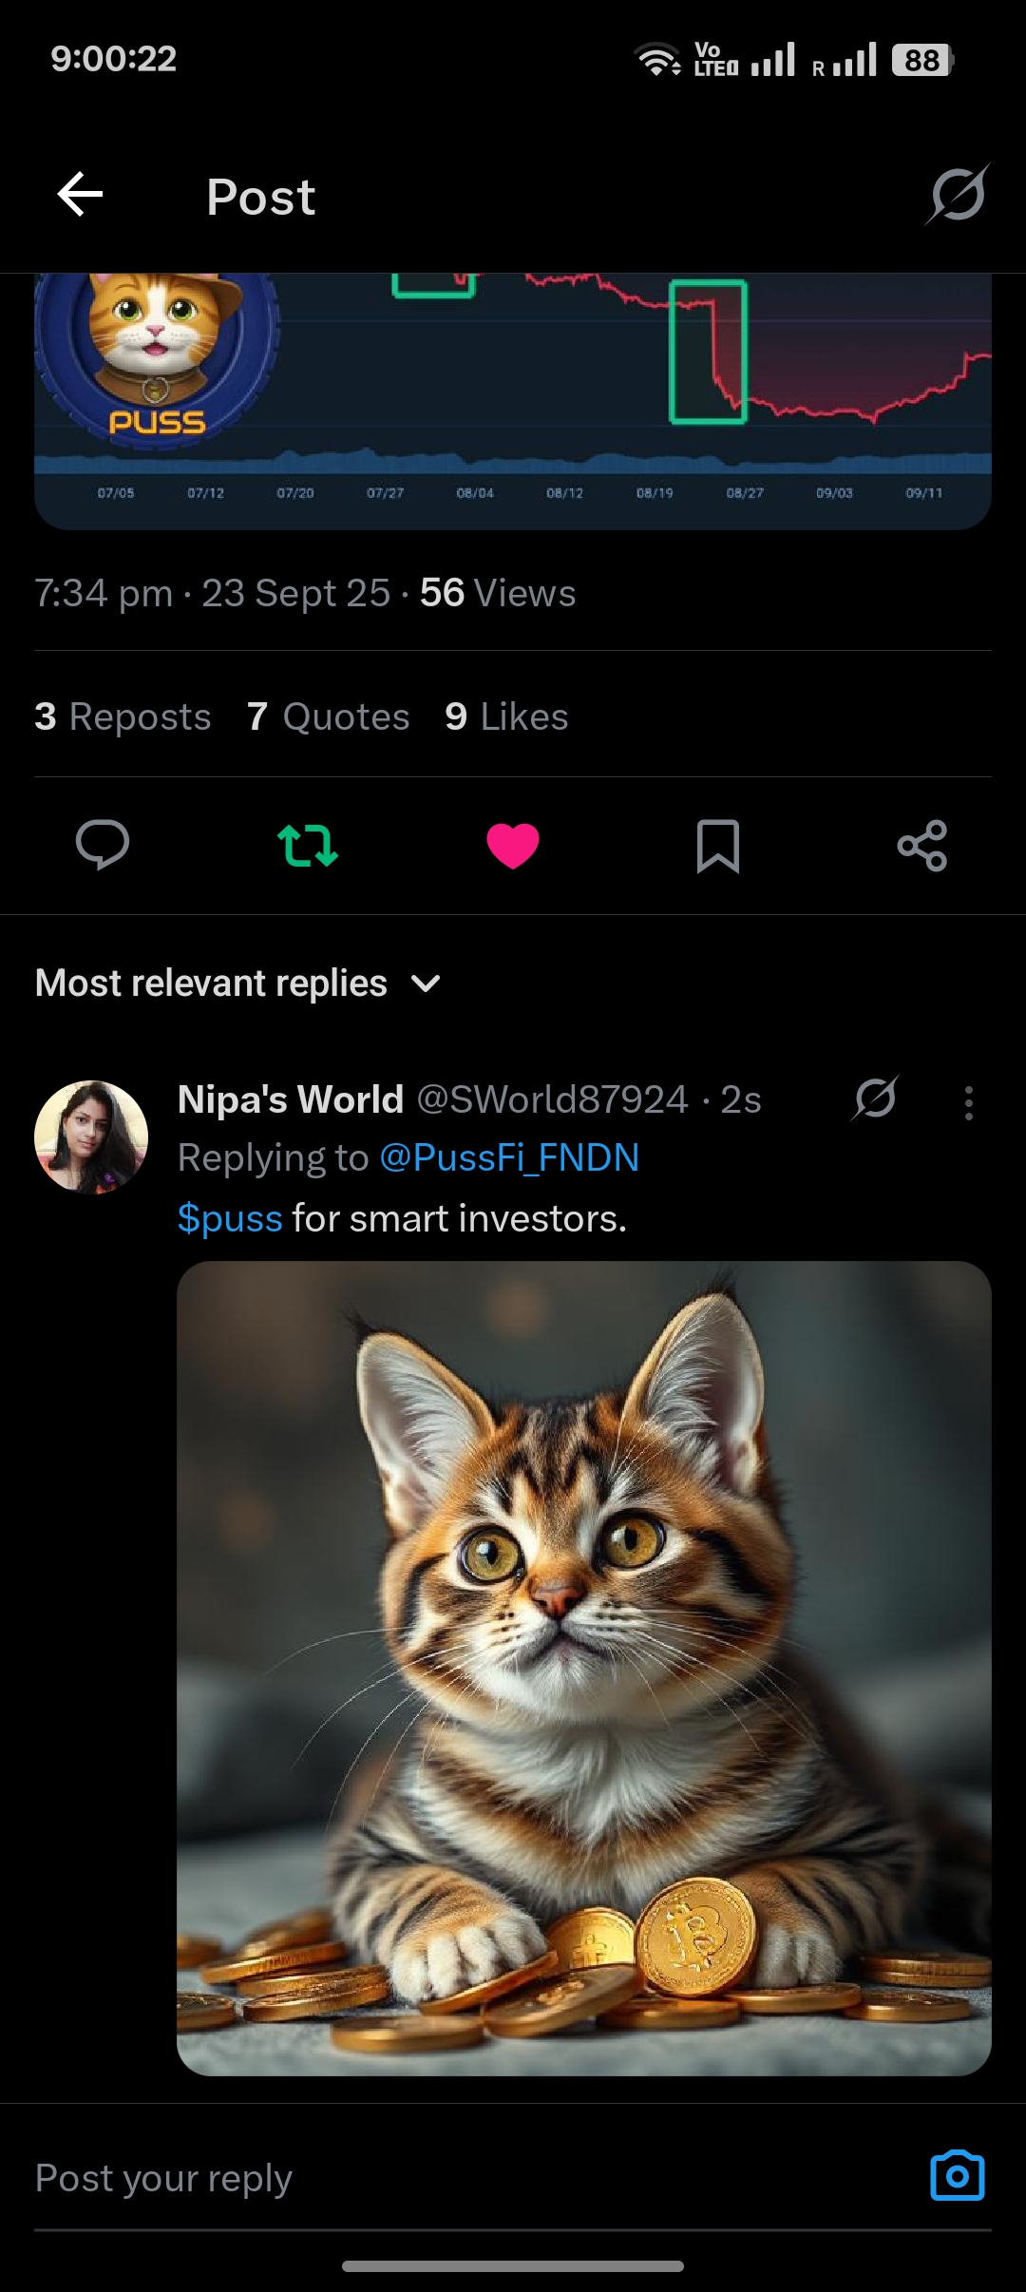Tap Grok icon on Nipa's World reply
Viewport: 1026px width, 2292px height.
(x=875, y=1098)
